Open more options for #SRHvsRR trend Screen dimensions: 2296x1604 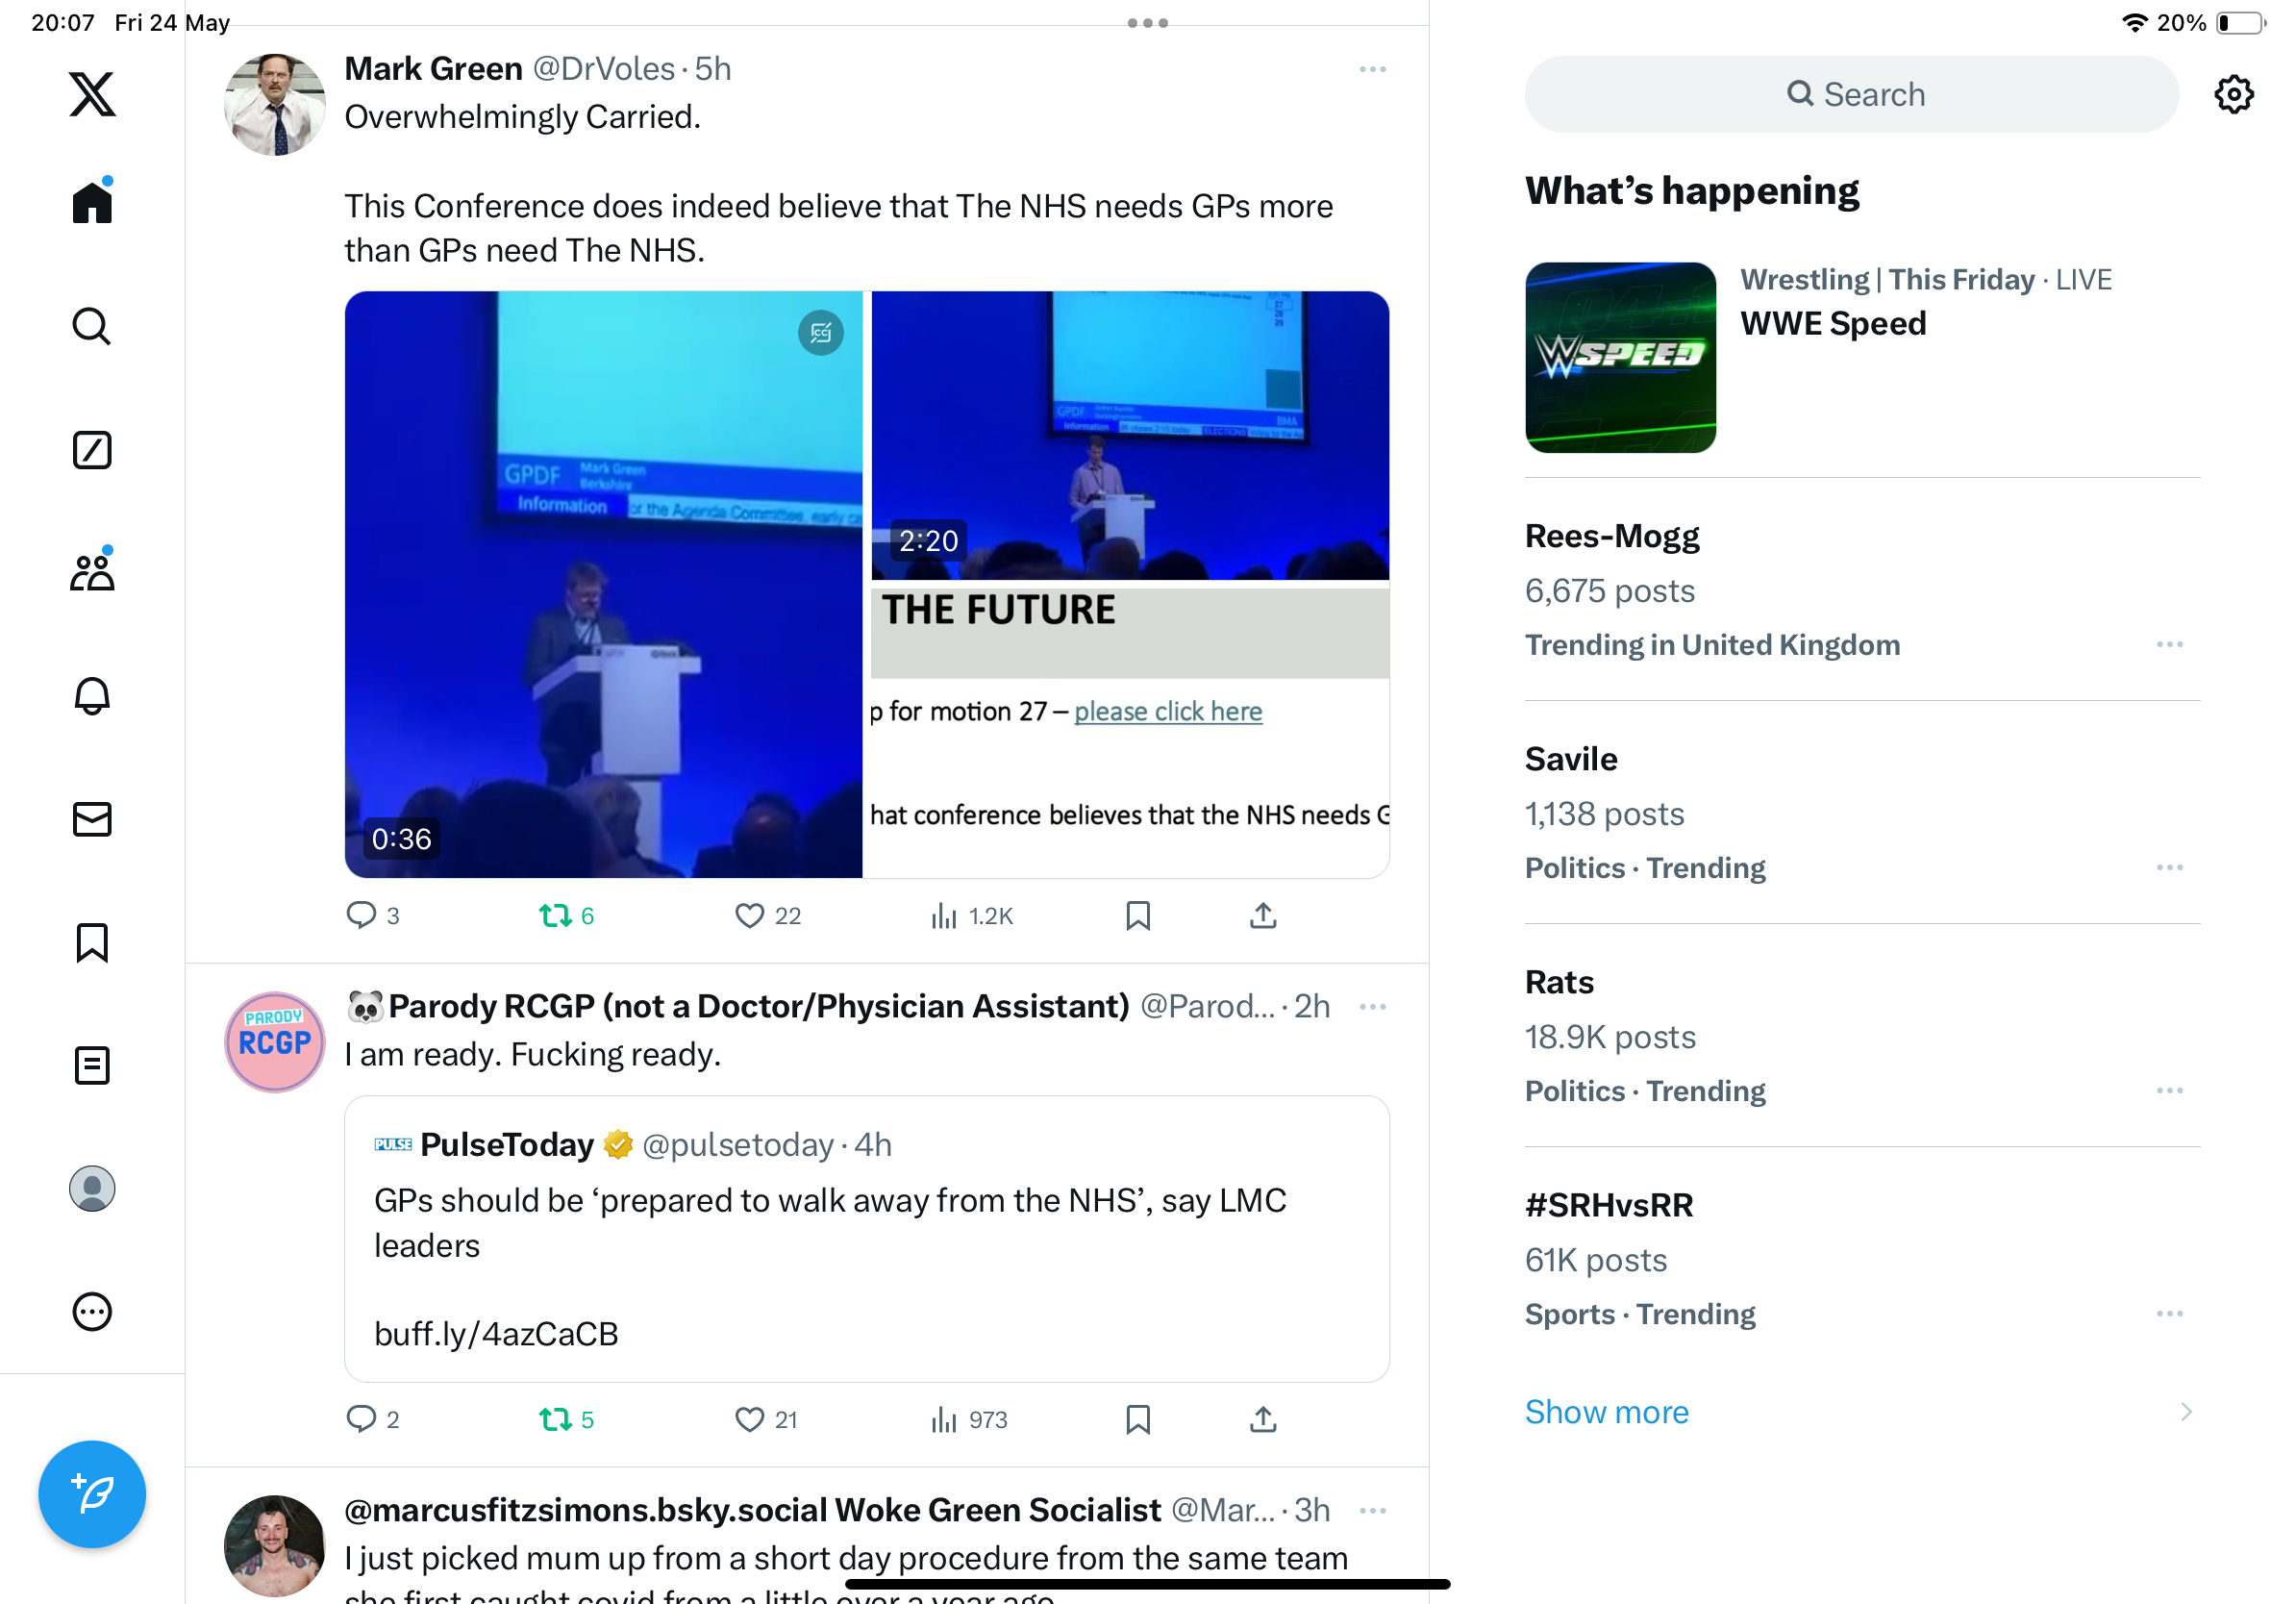[2169, 1313]
